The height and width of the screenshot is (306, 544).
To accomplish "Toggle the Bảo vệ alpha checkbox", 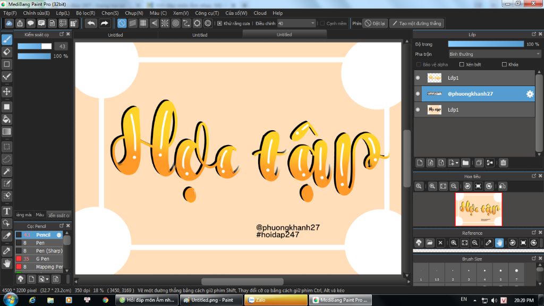I will [x=419, y=64].
